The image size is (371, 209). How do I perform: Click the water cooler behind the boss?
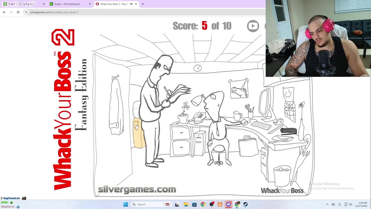point(138,125)
